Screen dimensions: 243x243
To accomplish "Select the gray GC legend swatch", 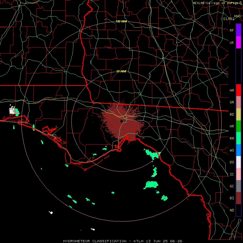I will coord(238,186).
